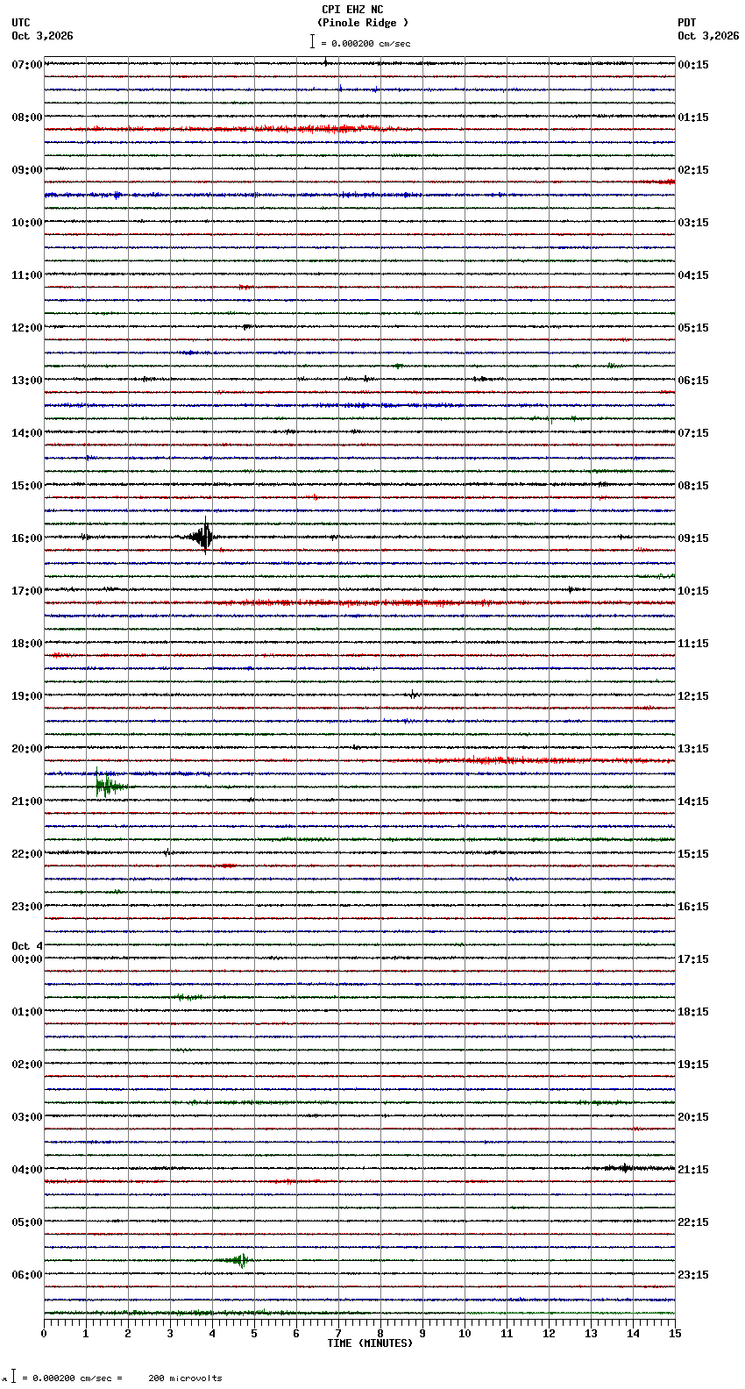The image size is (745, 1389).
Task: Click the '12:00' UTC time label
Action: point(27,328)
